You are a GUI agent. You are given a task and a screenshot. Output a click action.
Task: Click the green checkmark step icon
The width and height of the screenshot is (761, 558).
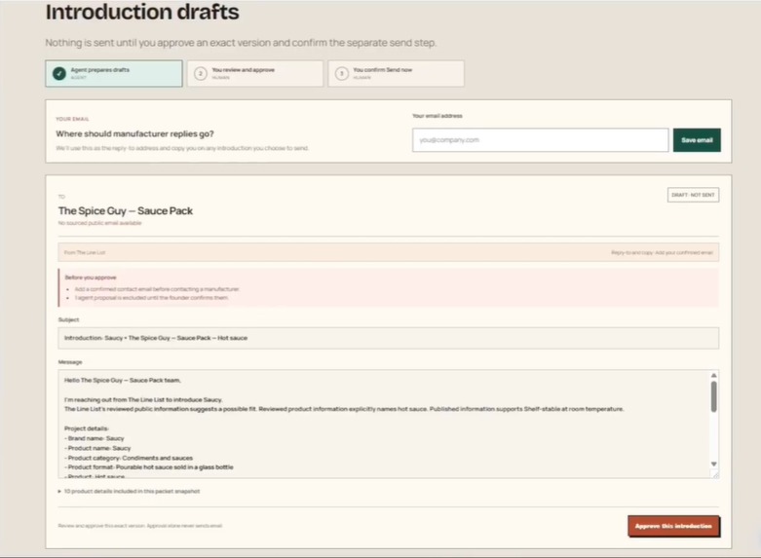(x=59, y=74)
